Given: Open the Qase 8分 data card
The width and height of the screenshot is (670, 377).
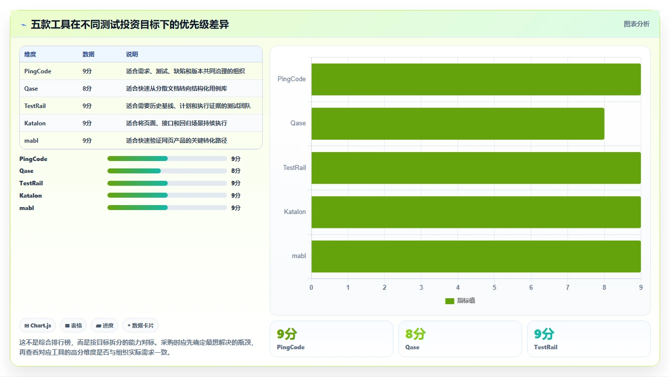Looking at the screenshot, I should coord(460,339).
